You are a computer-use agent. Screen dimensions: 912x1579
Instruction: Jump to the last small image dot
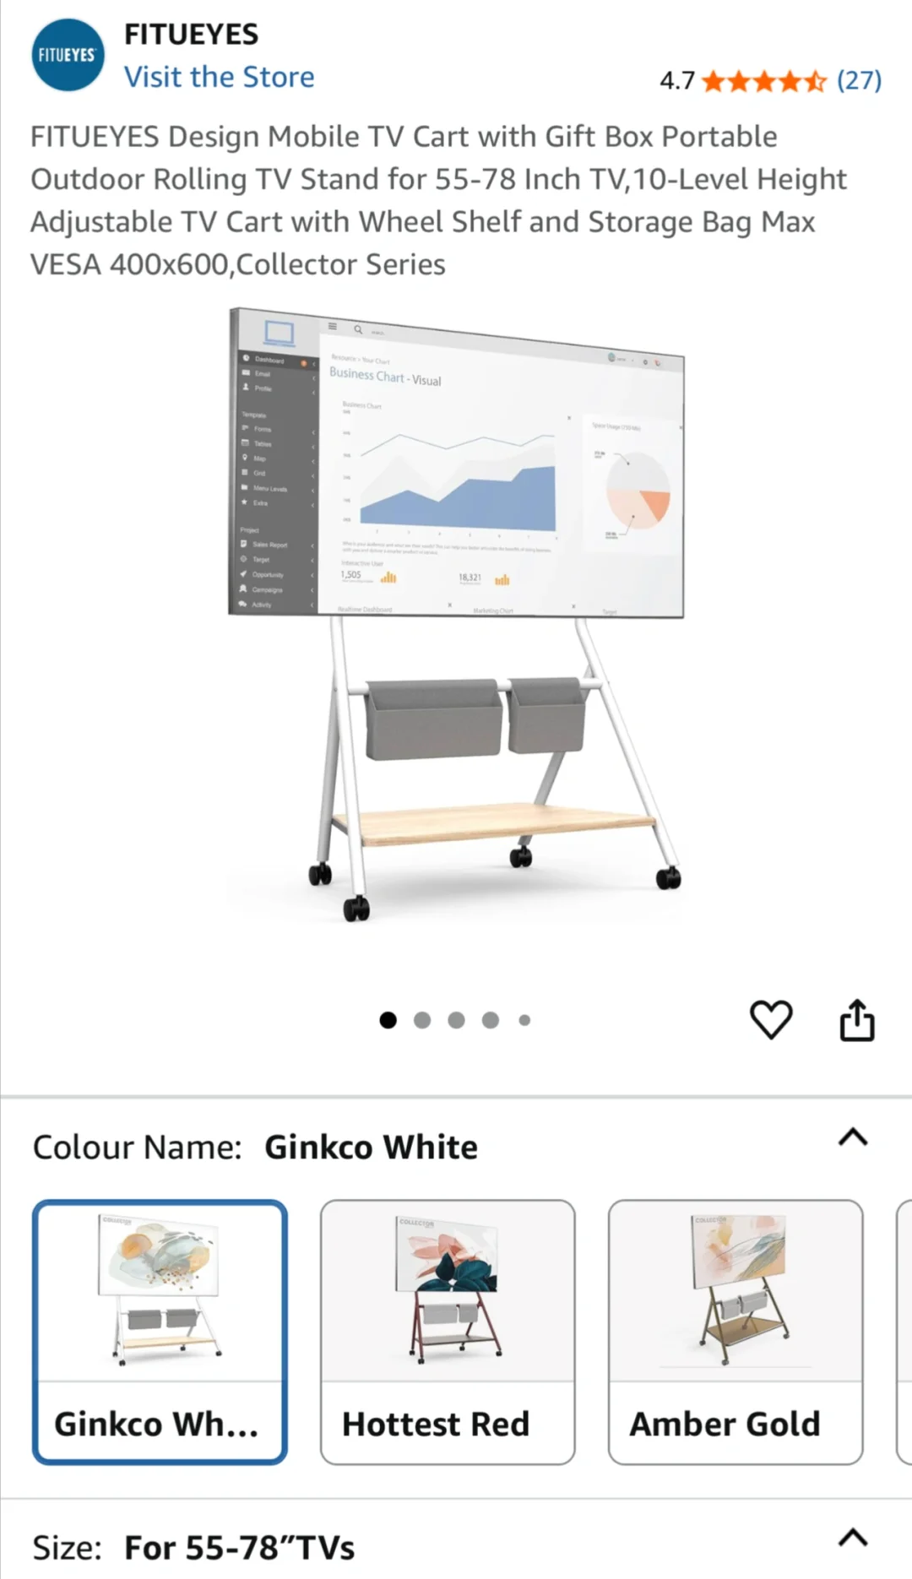click(524, 1020)
